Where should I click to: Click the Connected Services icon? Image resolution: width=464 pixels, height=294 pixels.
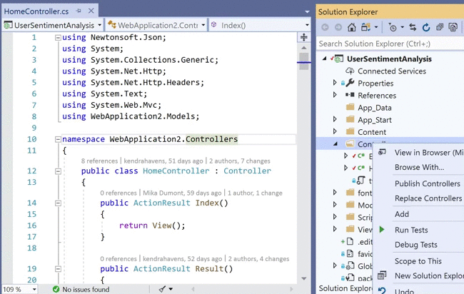pos(350,71)
